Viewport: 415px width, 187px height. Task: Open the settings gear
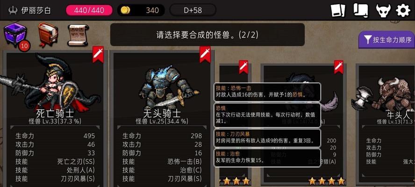click(x=403, y=10)
